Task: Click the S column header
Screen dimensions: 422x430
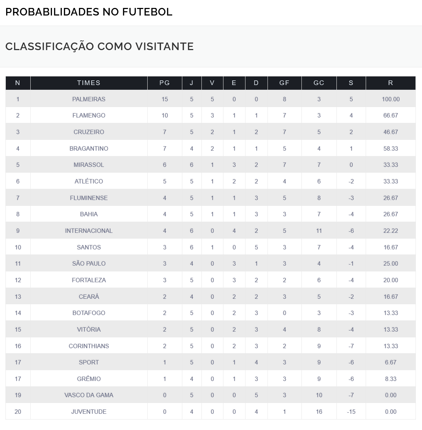Action: [x=351, y=83]
